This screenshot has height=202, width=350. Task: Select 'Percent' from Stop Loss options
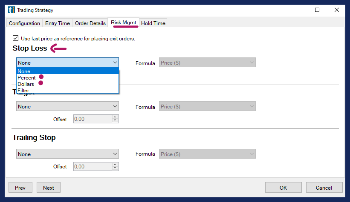26,78
